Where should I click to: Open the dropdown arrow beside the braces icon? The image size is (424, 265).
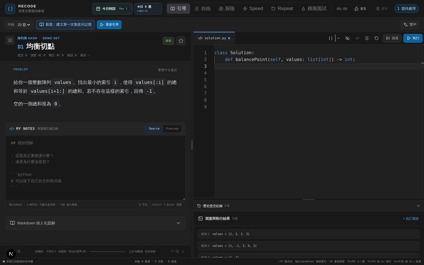[x=339, y=38]
